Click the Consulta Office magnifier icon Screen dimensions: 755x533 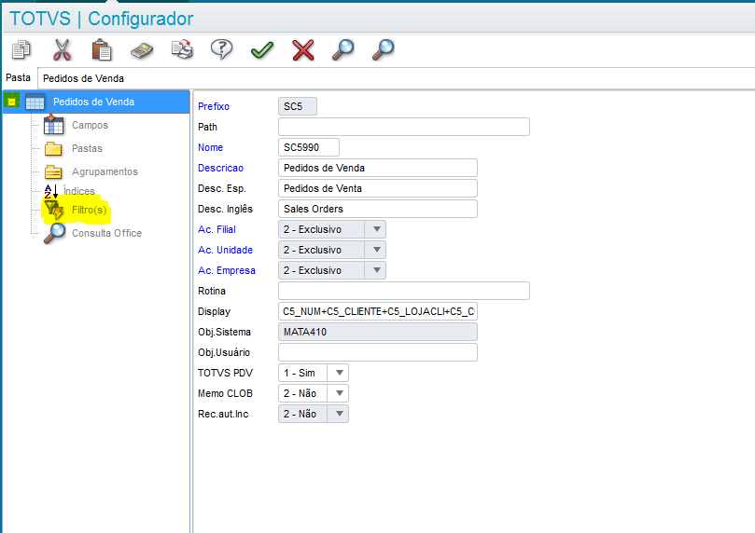pos(54,234)
